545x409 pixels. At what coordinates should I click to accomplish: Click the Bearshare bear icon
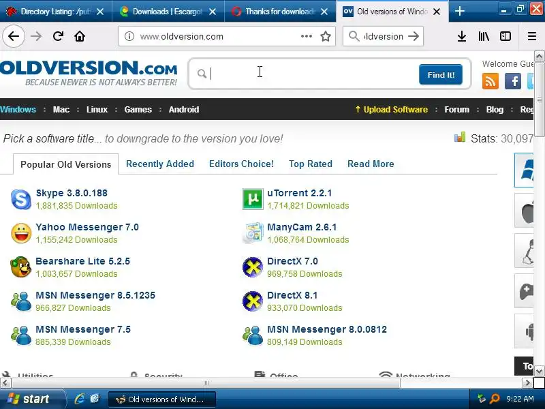(x=21, y=267)
